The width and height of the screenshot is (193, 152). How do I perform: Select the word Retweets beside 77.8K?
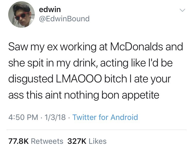[47, 141]
